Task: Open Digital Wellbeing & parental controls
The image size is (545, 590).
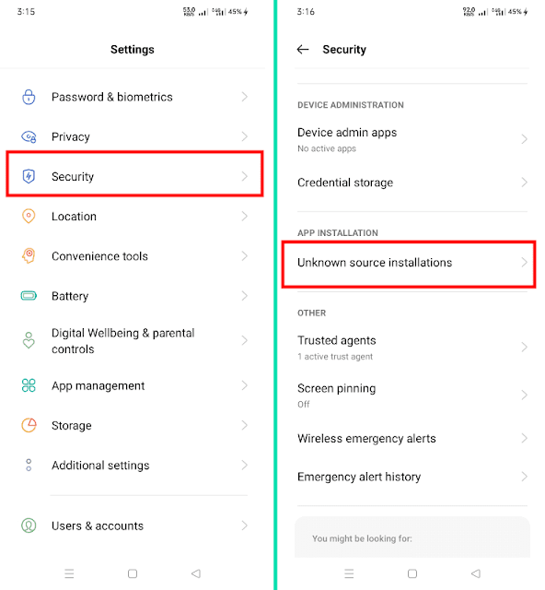Action: [x=134, y=341]
